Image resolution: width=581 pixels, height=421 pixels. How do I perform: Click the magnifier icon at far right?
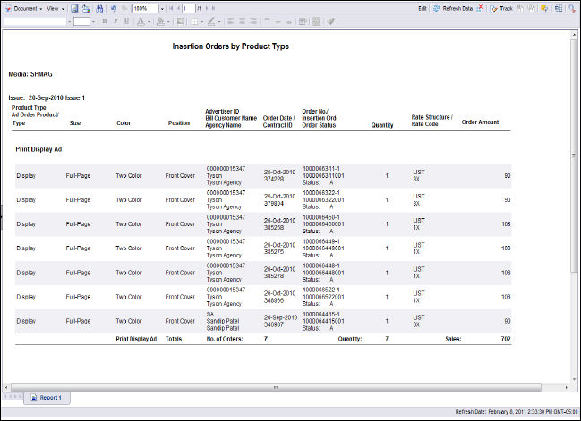point(572,7)
